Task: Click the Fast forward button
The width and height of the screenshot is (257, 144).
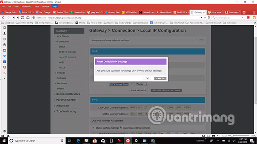Action: click(x=17, y=18)
